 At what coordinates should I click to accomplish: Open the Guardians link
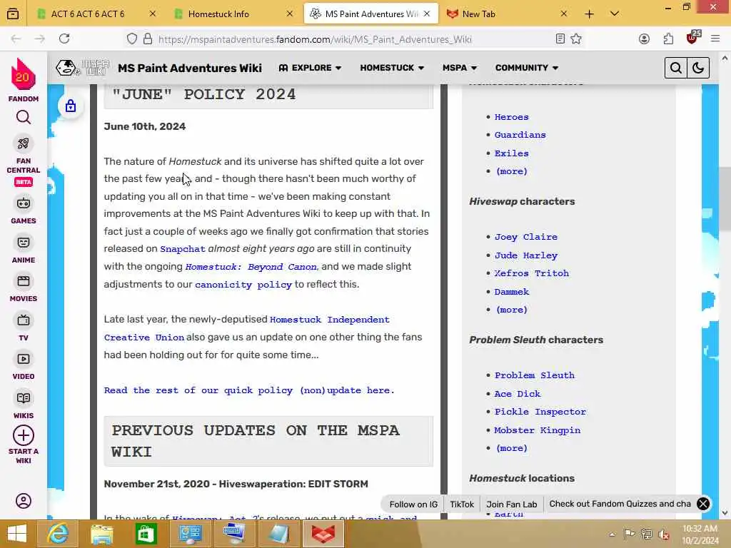click(x=520, y=135)
